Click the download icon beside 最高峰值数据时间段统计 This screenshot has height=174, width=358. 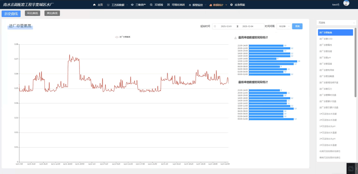(236, 38)
